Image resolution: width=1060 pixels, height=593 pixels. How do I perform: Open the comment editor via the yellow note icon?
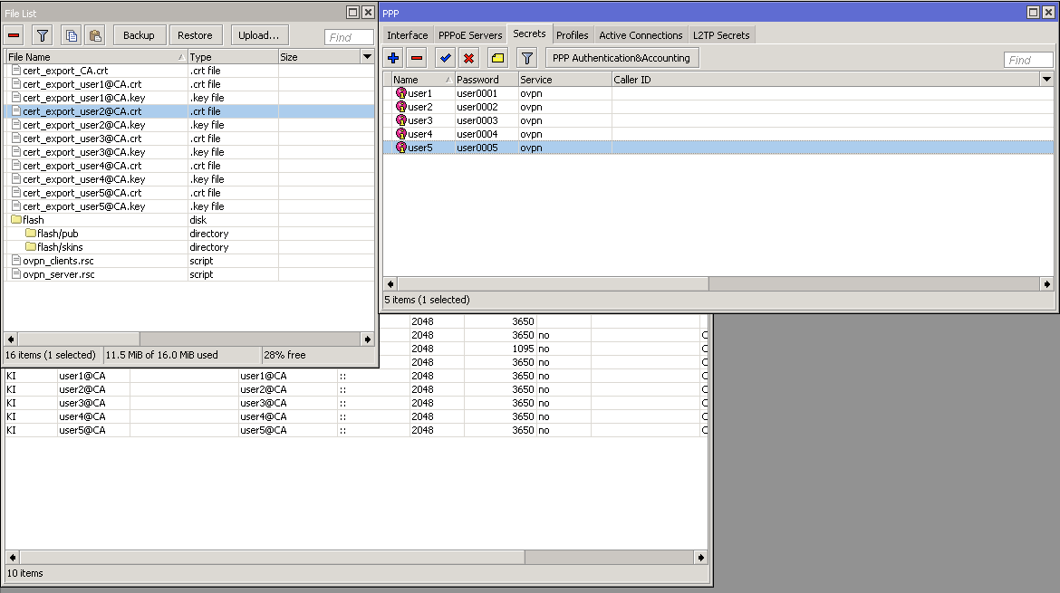pos(497,57)
